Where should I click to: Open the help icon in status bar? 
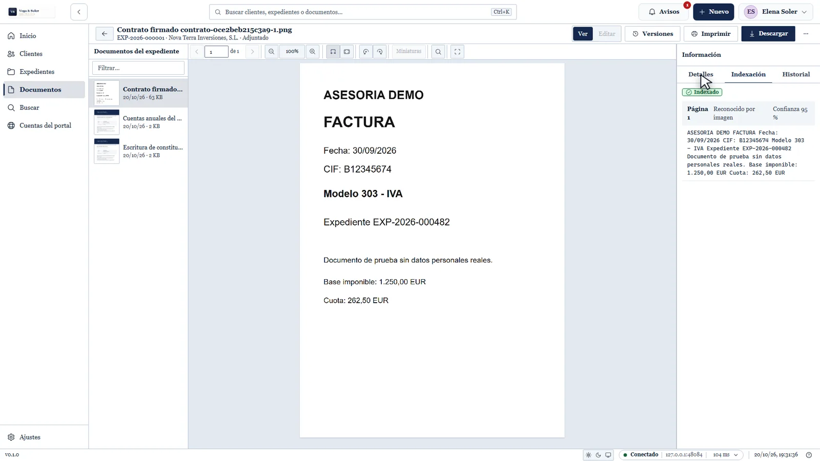pyautogui.click(x=809, y=455)
